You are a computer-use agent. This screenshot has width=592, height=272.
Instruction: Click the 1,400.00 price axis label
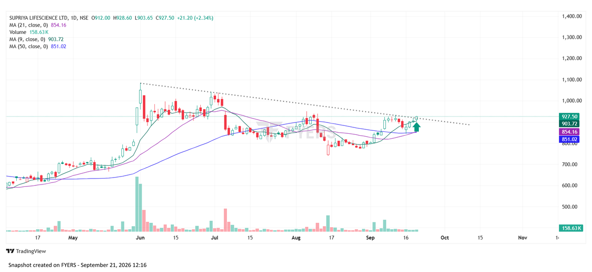(572, 16)
